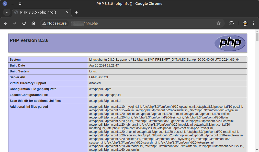Click the vertical scrollbar thumb
259x152 pixels.
(x=257, y=37)
